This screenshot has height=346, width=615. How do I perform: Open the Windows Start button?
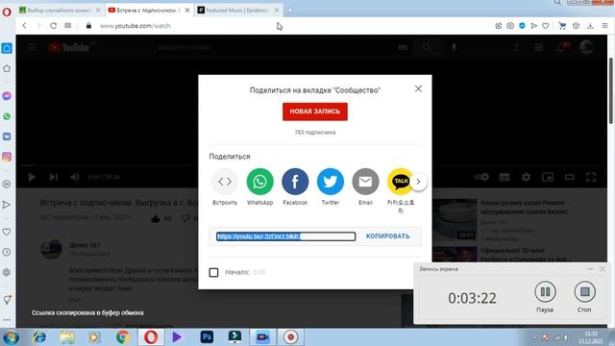pyautogui.click(x=11, y=337)
